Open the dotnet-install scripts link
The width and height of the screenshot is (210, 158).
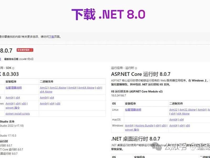tap(18, 114)
